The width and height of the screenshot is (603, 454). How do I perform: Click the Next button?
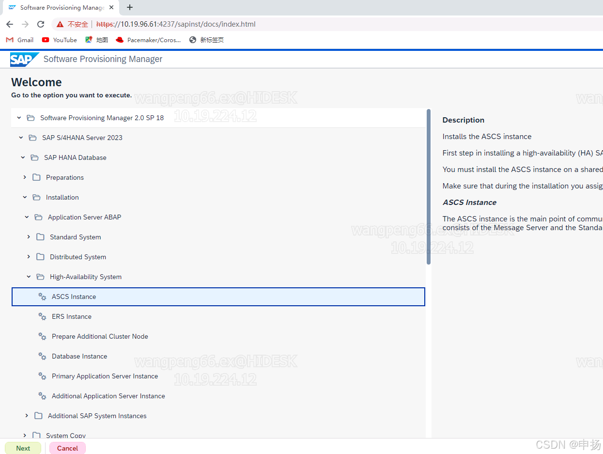pyautogui.click(x=23, y=448)
